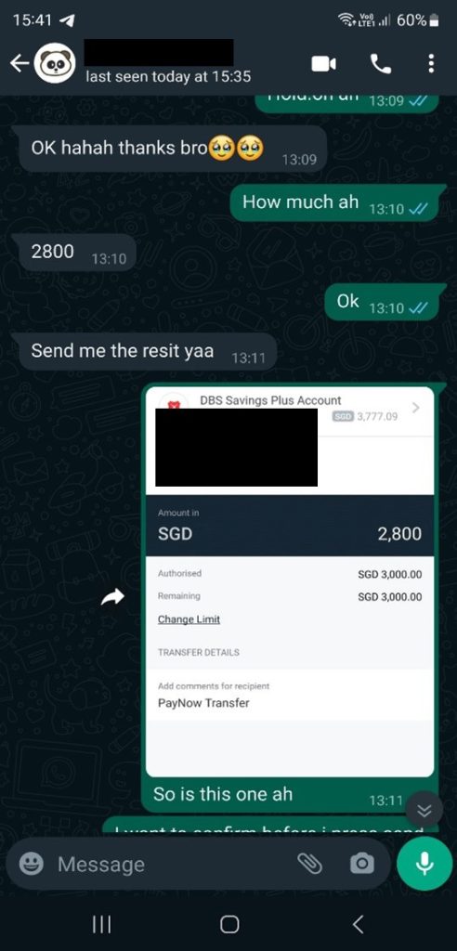Jump to latest messages with double-chevron button
Screen dimensions: 457x951
424,810
